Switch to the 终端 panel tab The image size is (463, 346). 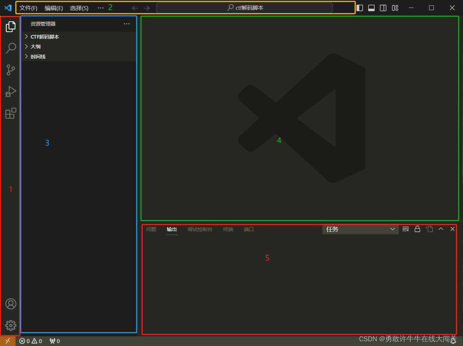(x=228, y=229)
